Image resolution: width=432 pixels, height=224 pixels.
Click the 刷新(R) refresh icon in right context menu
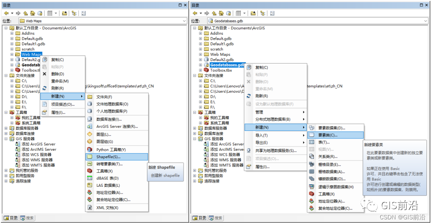coord(249,96)
